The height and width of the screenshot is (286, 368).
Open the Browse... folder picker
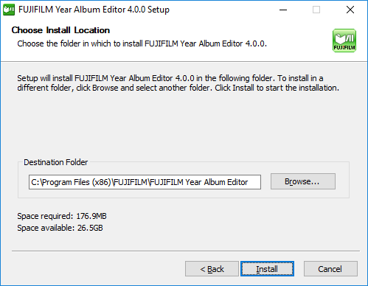point(303,181)
